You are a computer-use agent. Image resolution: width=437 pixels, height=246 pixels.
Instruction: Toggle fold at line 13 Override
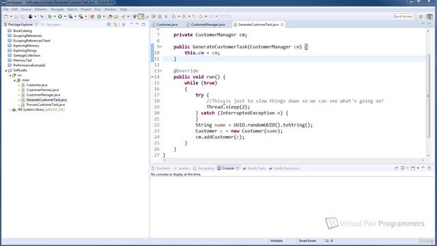pos(161,71)
